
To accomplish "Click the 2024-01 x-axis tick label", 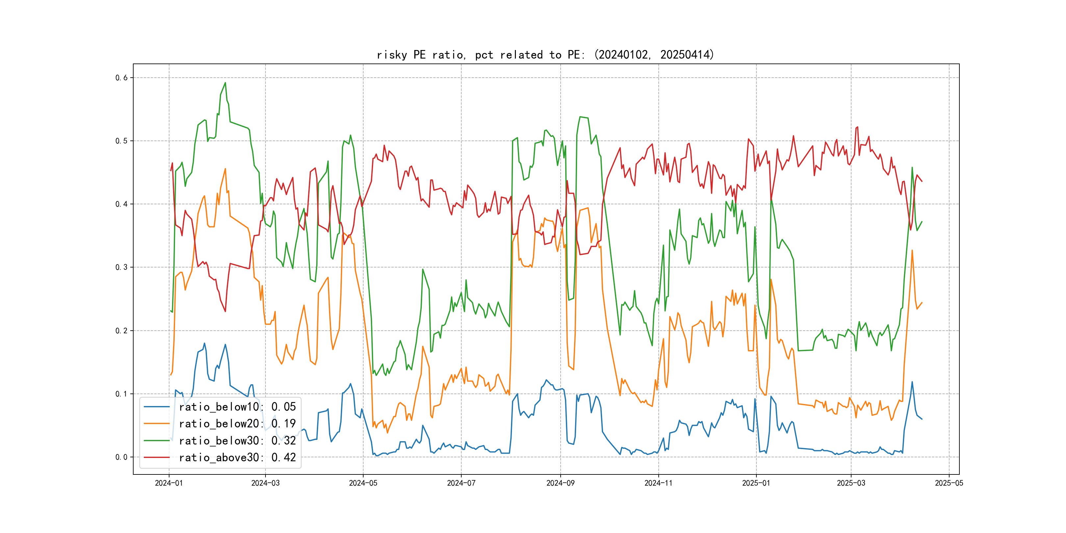I will [169, 483].
